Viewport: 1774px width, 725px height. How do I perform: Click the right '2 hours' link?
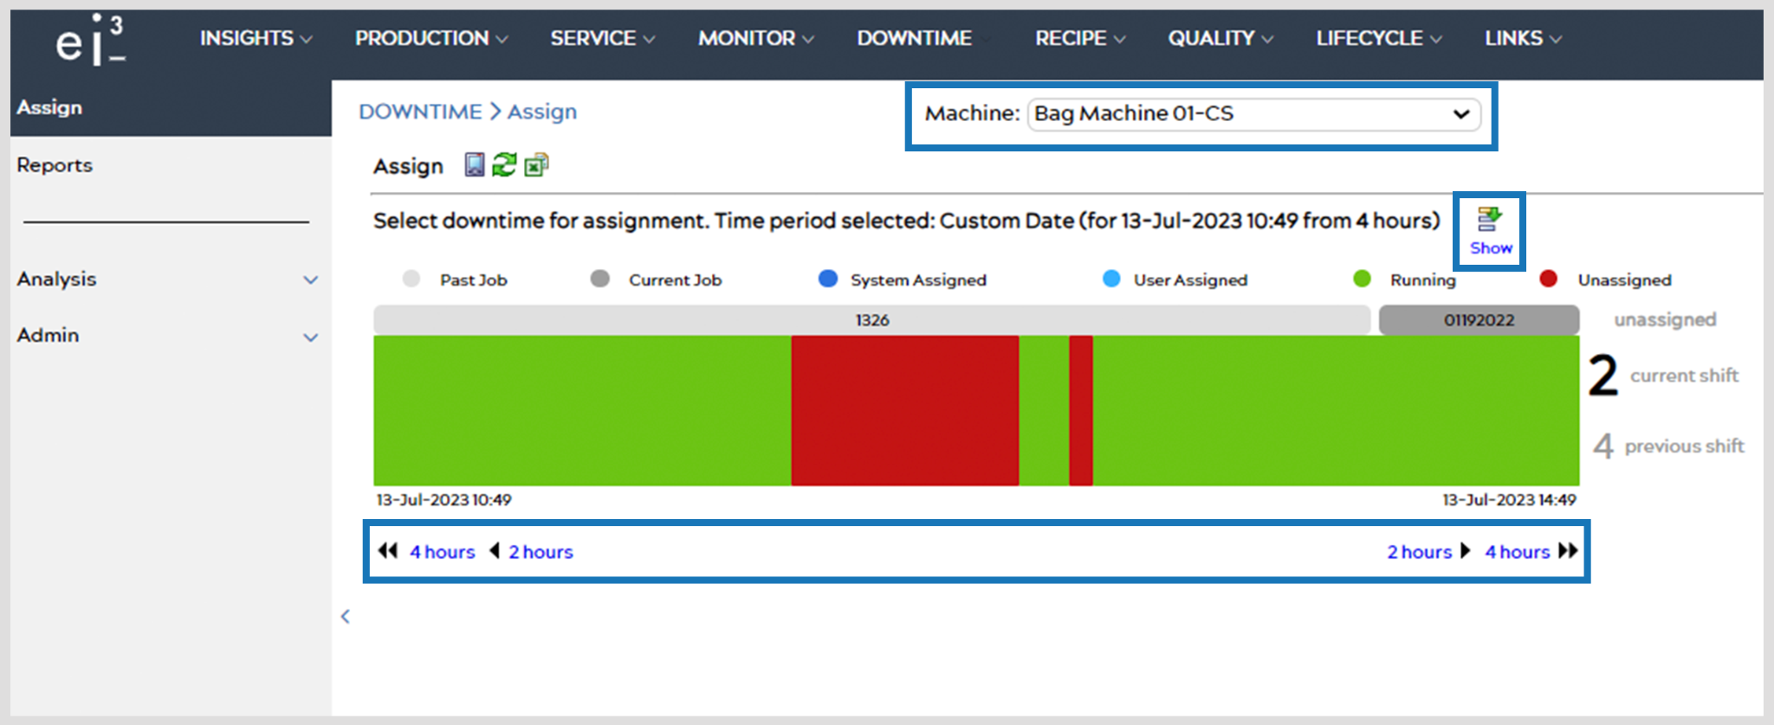(1420, 552)
